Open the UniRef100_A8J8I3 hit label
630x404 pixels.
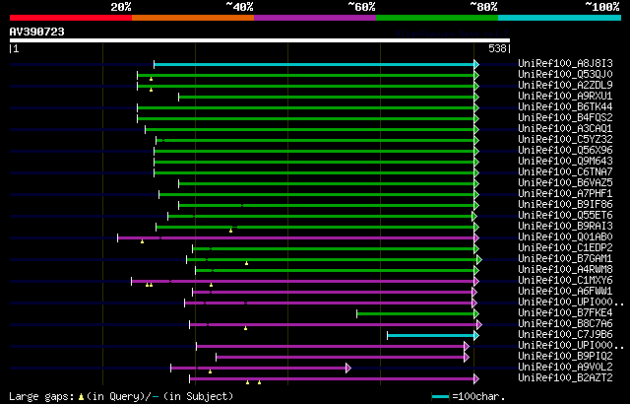pos(565,63)
